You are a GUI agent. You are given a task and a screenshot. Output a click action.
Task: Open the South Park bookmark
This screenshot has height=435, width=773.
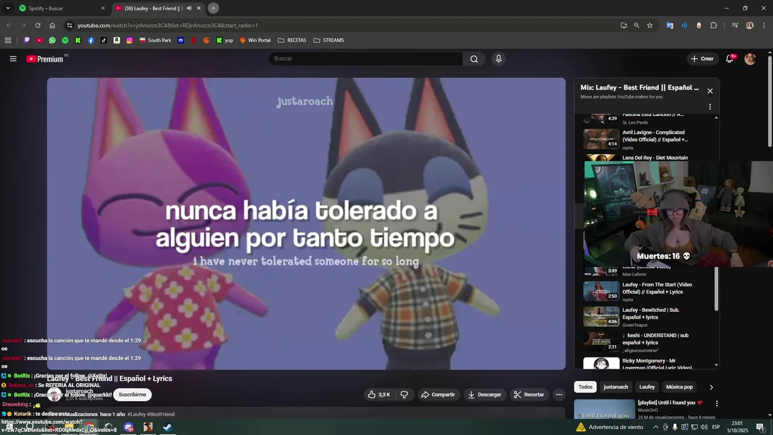pos(155,40)
